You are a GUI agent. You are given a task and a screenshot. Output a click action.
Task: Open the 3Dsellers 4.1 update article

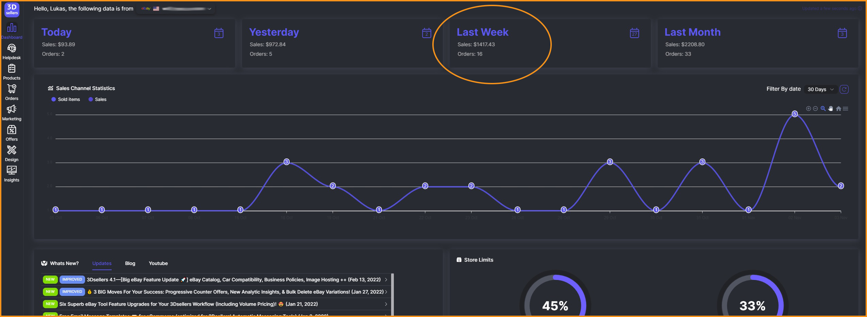pyautogui.click(x=233, y=280)
